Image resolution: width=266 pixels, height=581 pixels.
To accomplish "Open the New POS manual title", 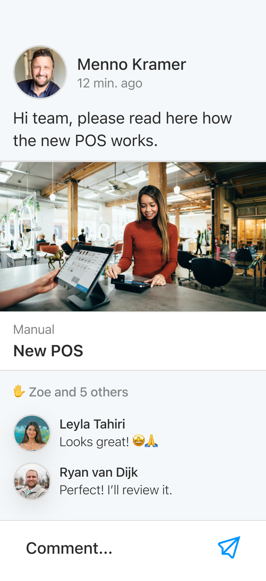I will coord(48,351).
